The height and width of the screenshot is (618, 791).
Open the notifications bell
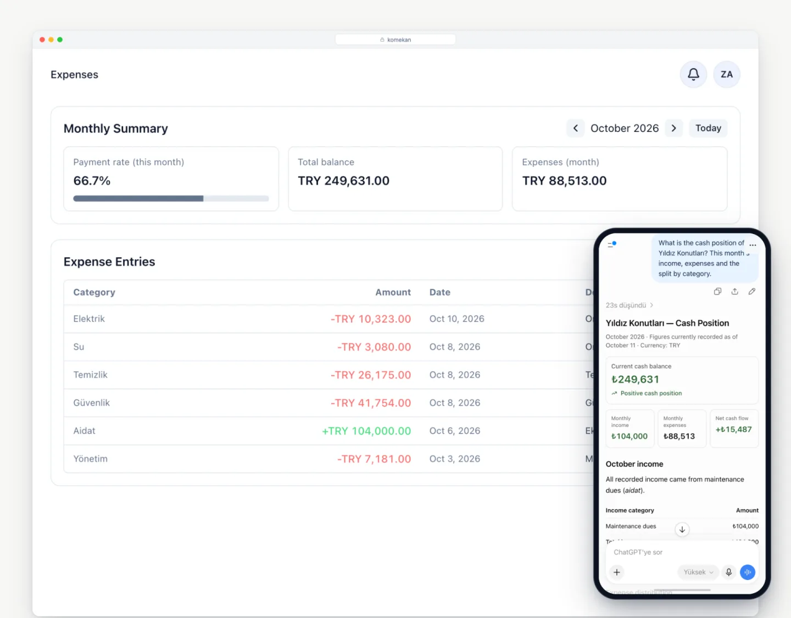tap(693, 74)
